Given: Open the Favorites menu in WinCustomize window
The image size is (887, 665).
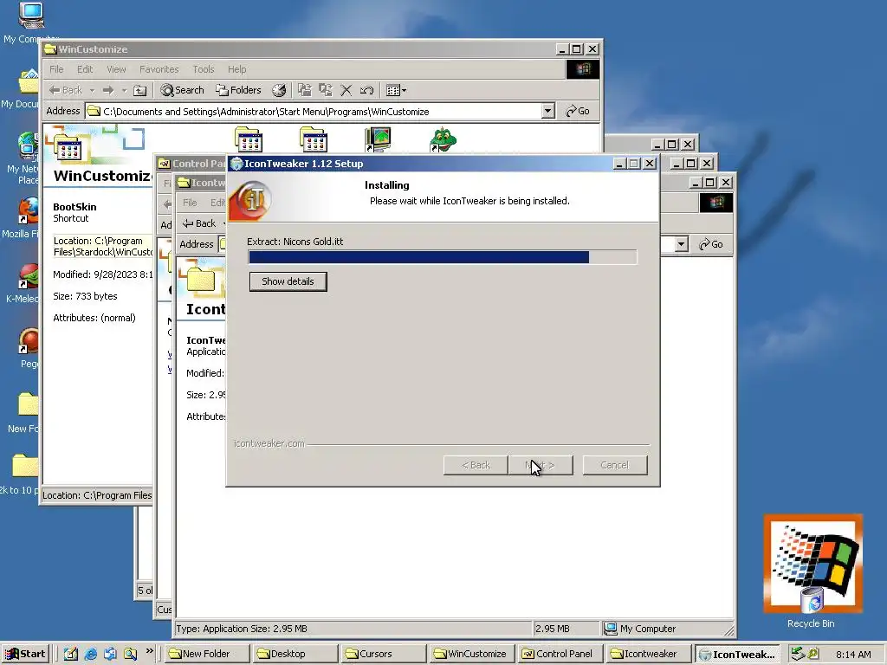Looking at the screenshot, I should pyautogui.click(x=159, y=69).
